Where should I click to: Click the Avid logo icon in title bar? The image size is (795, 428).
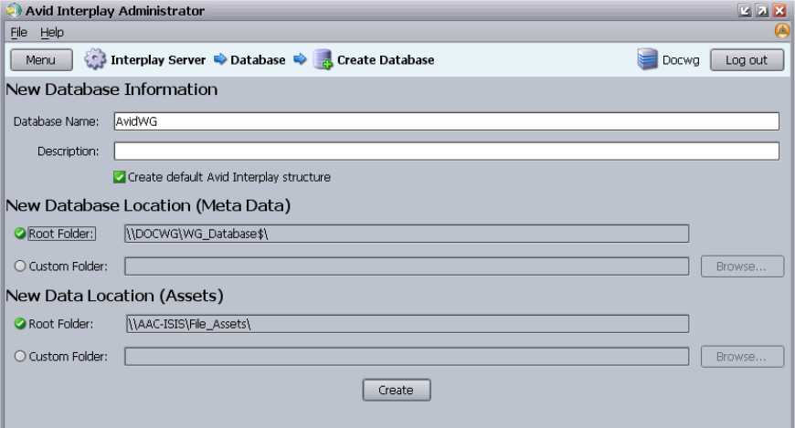(x=10, y=10)
